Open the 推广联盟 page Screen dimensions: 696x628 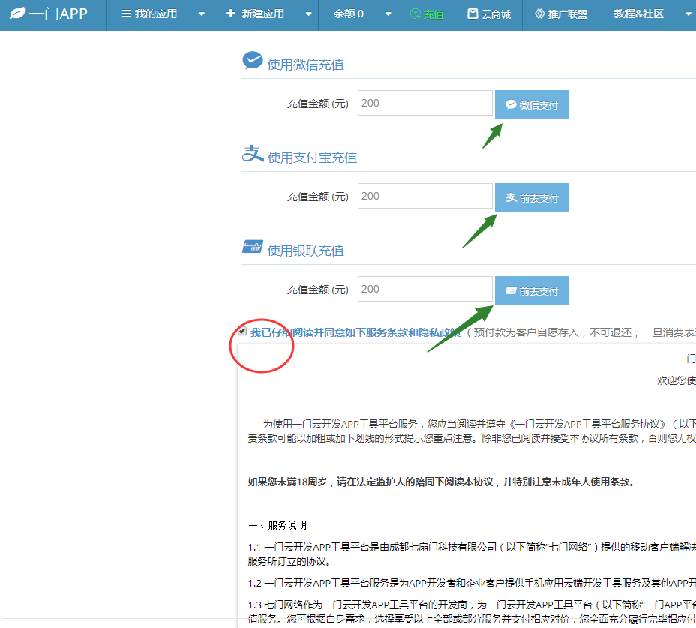coord(561,14)
